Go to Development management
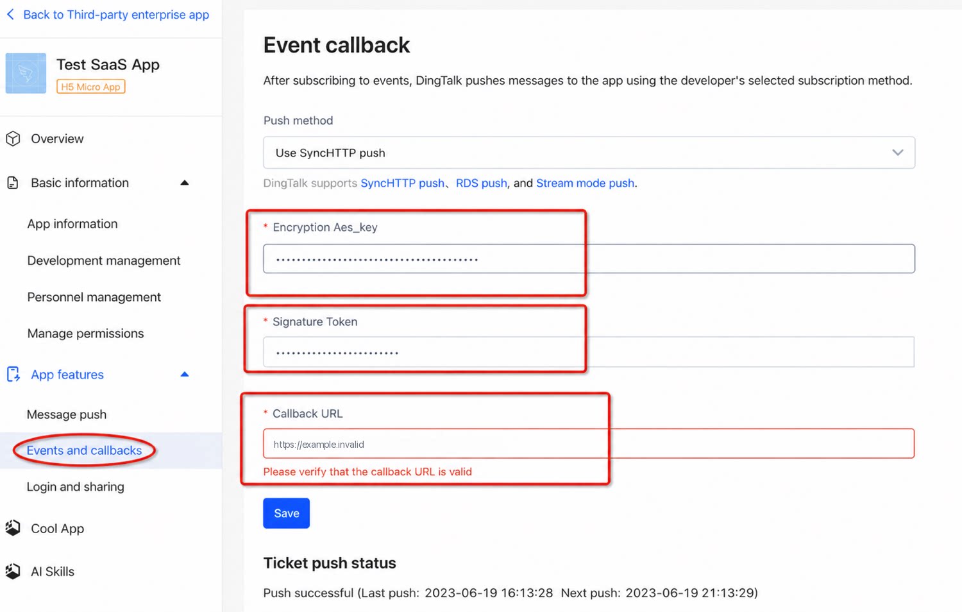This screenshot has height=612, width=962. [x=104, y=260]
